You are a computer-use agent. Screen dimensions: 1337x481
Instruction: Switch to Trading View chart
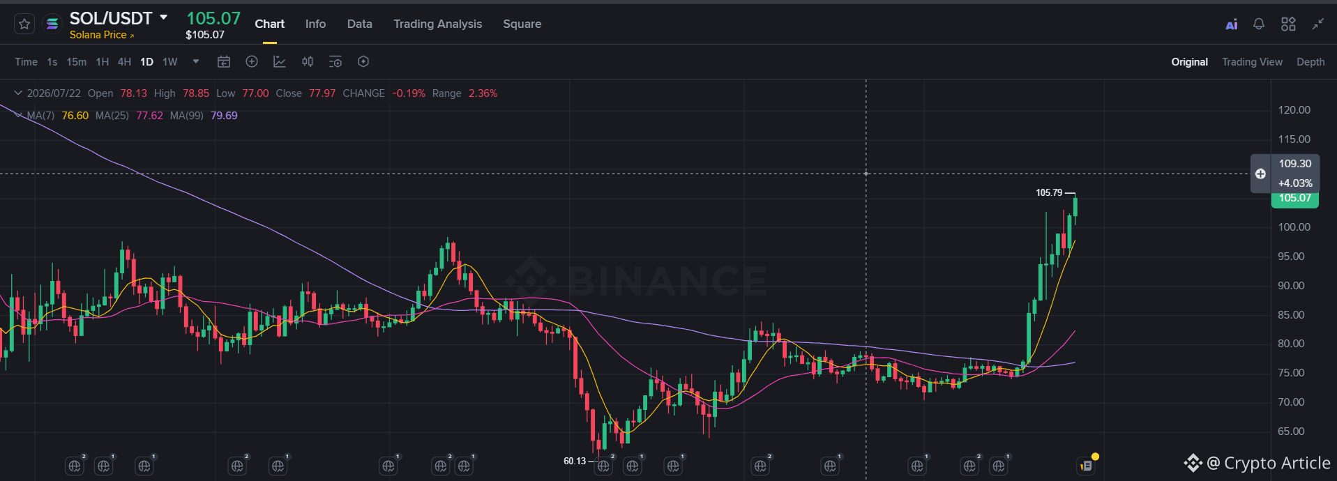coord(1252,62)
